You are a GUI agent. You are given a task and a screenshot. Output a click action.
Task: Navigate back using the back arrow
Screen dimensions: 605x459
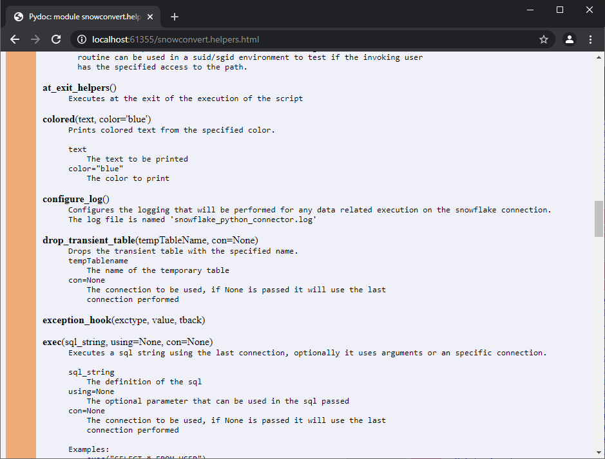click(x=15, y=39)
